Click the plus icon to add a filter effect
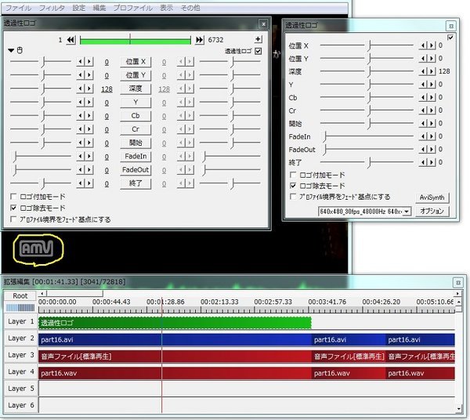This screenshot has height=420, width=470. click(258, 39)
